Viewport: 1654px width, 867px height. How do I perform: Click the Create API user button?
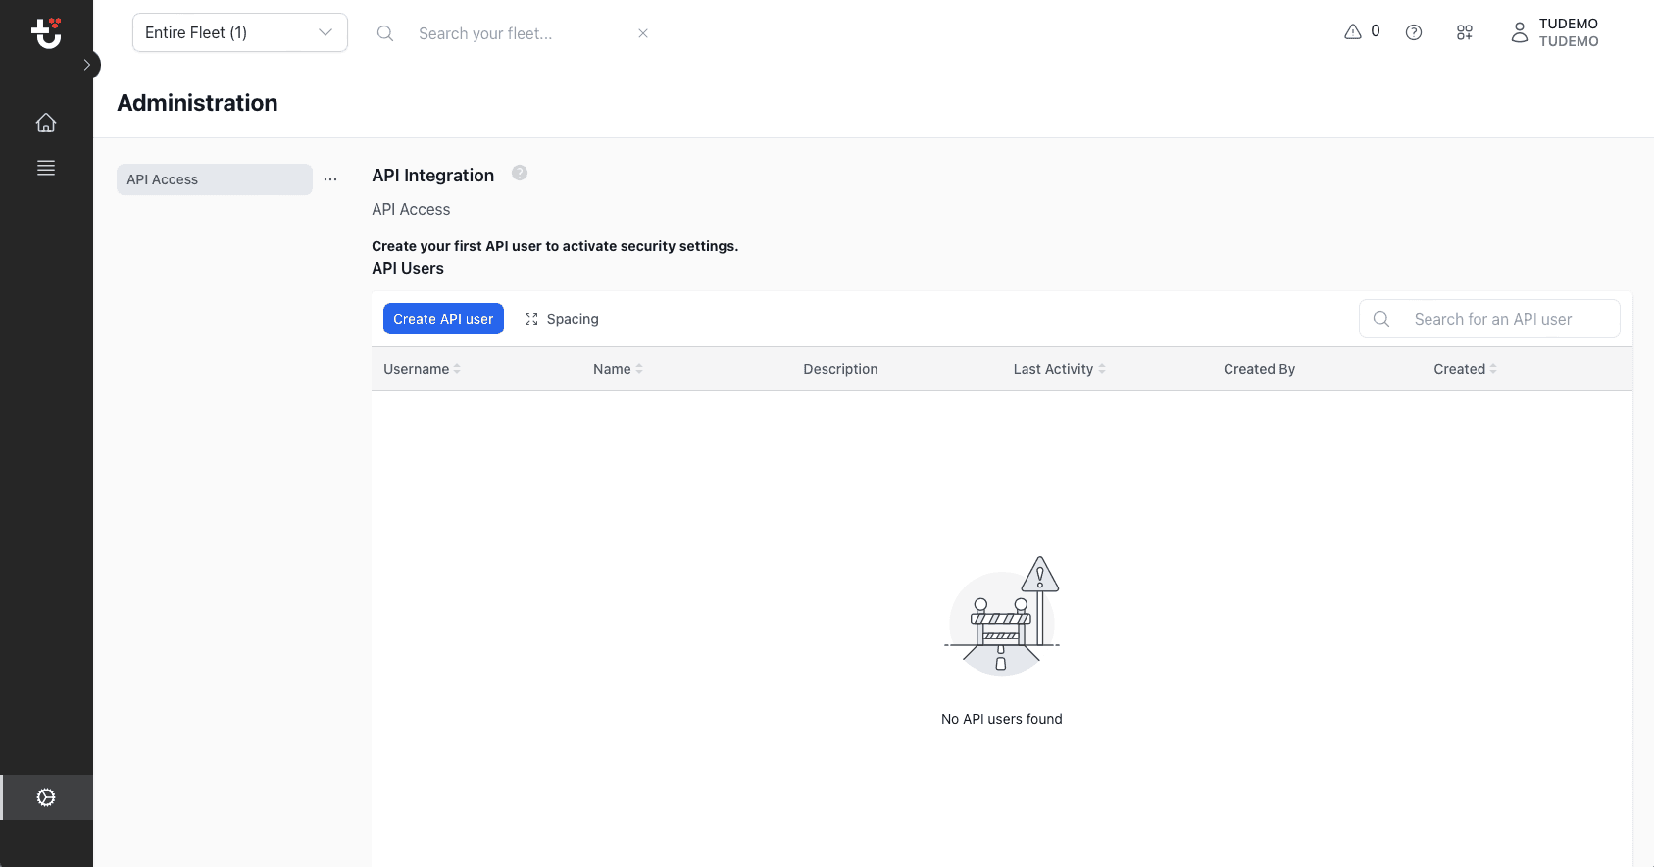pos(443,319)
